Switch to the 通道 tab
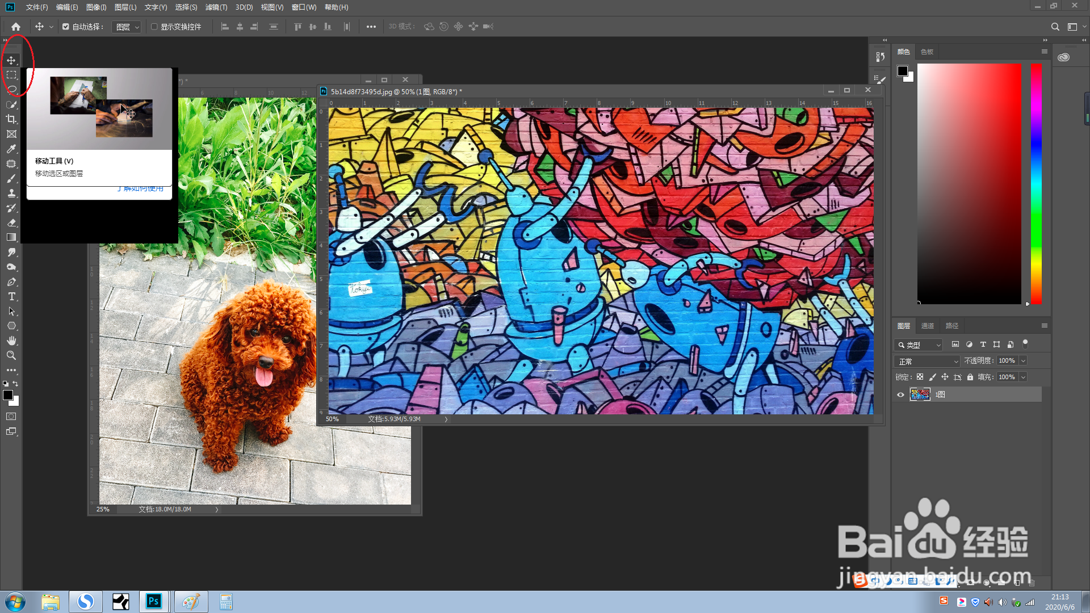Screen dimensions: 1090x613 [928, 326]
